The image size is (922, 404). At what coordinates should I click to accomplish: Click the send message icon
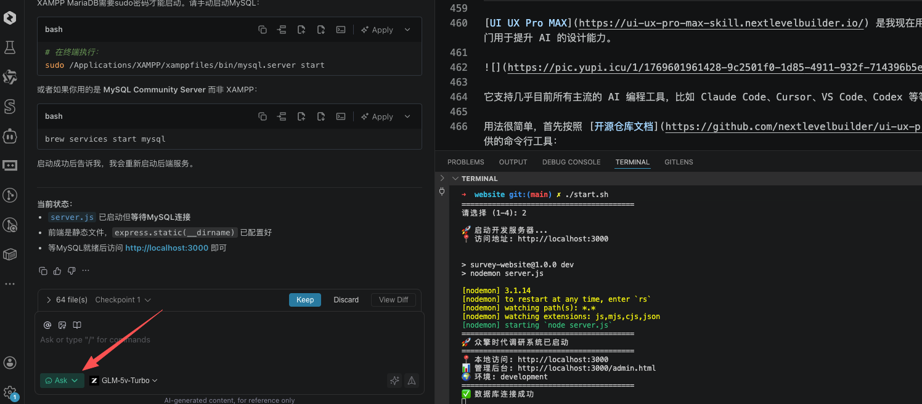point(411,381)
